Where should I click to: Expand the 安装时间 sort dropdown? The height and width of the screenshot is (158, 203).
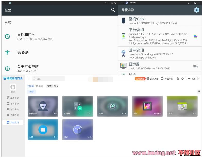pos(52,86)
